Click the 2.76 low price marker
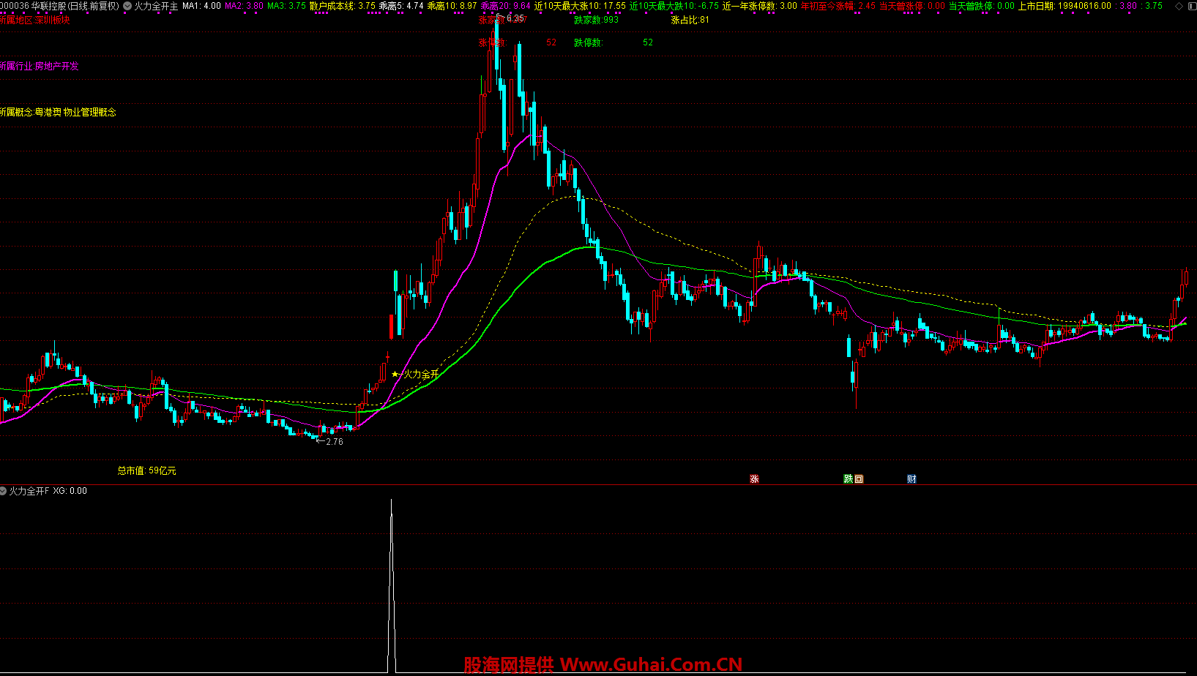1197x676 pixels. [x=329, y=442]
